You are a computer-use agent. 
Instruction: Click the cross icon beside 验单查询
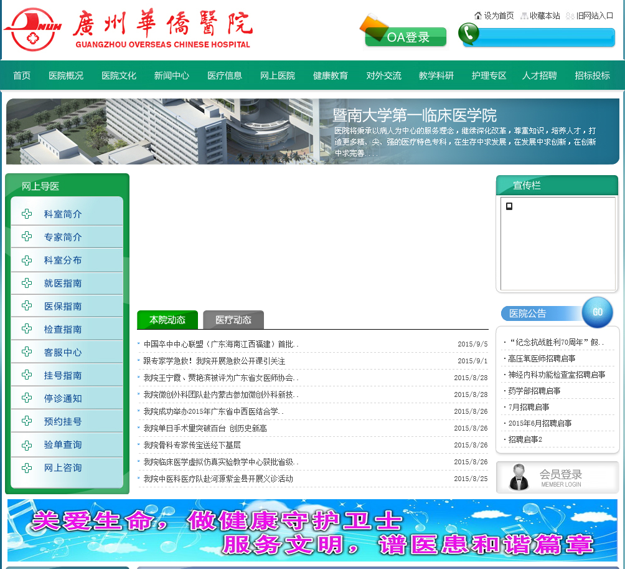point(27,446)
